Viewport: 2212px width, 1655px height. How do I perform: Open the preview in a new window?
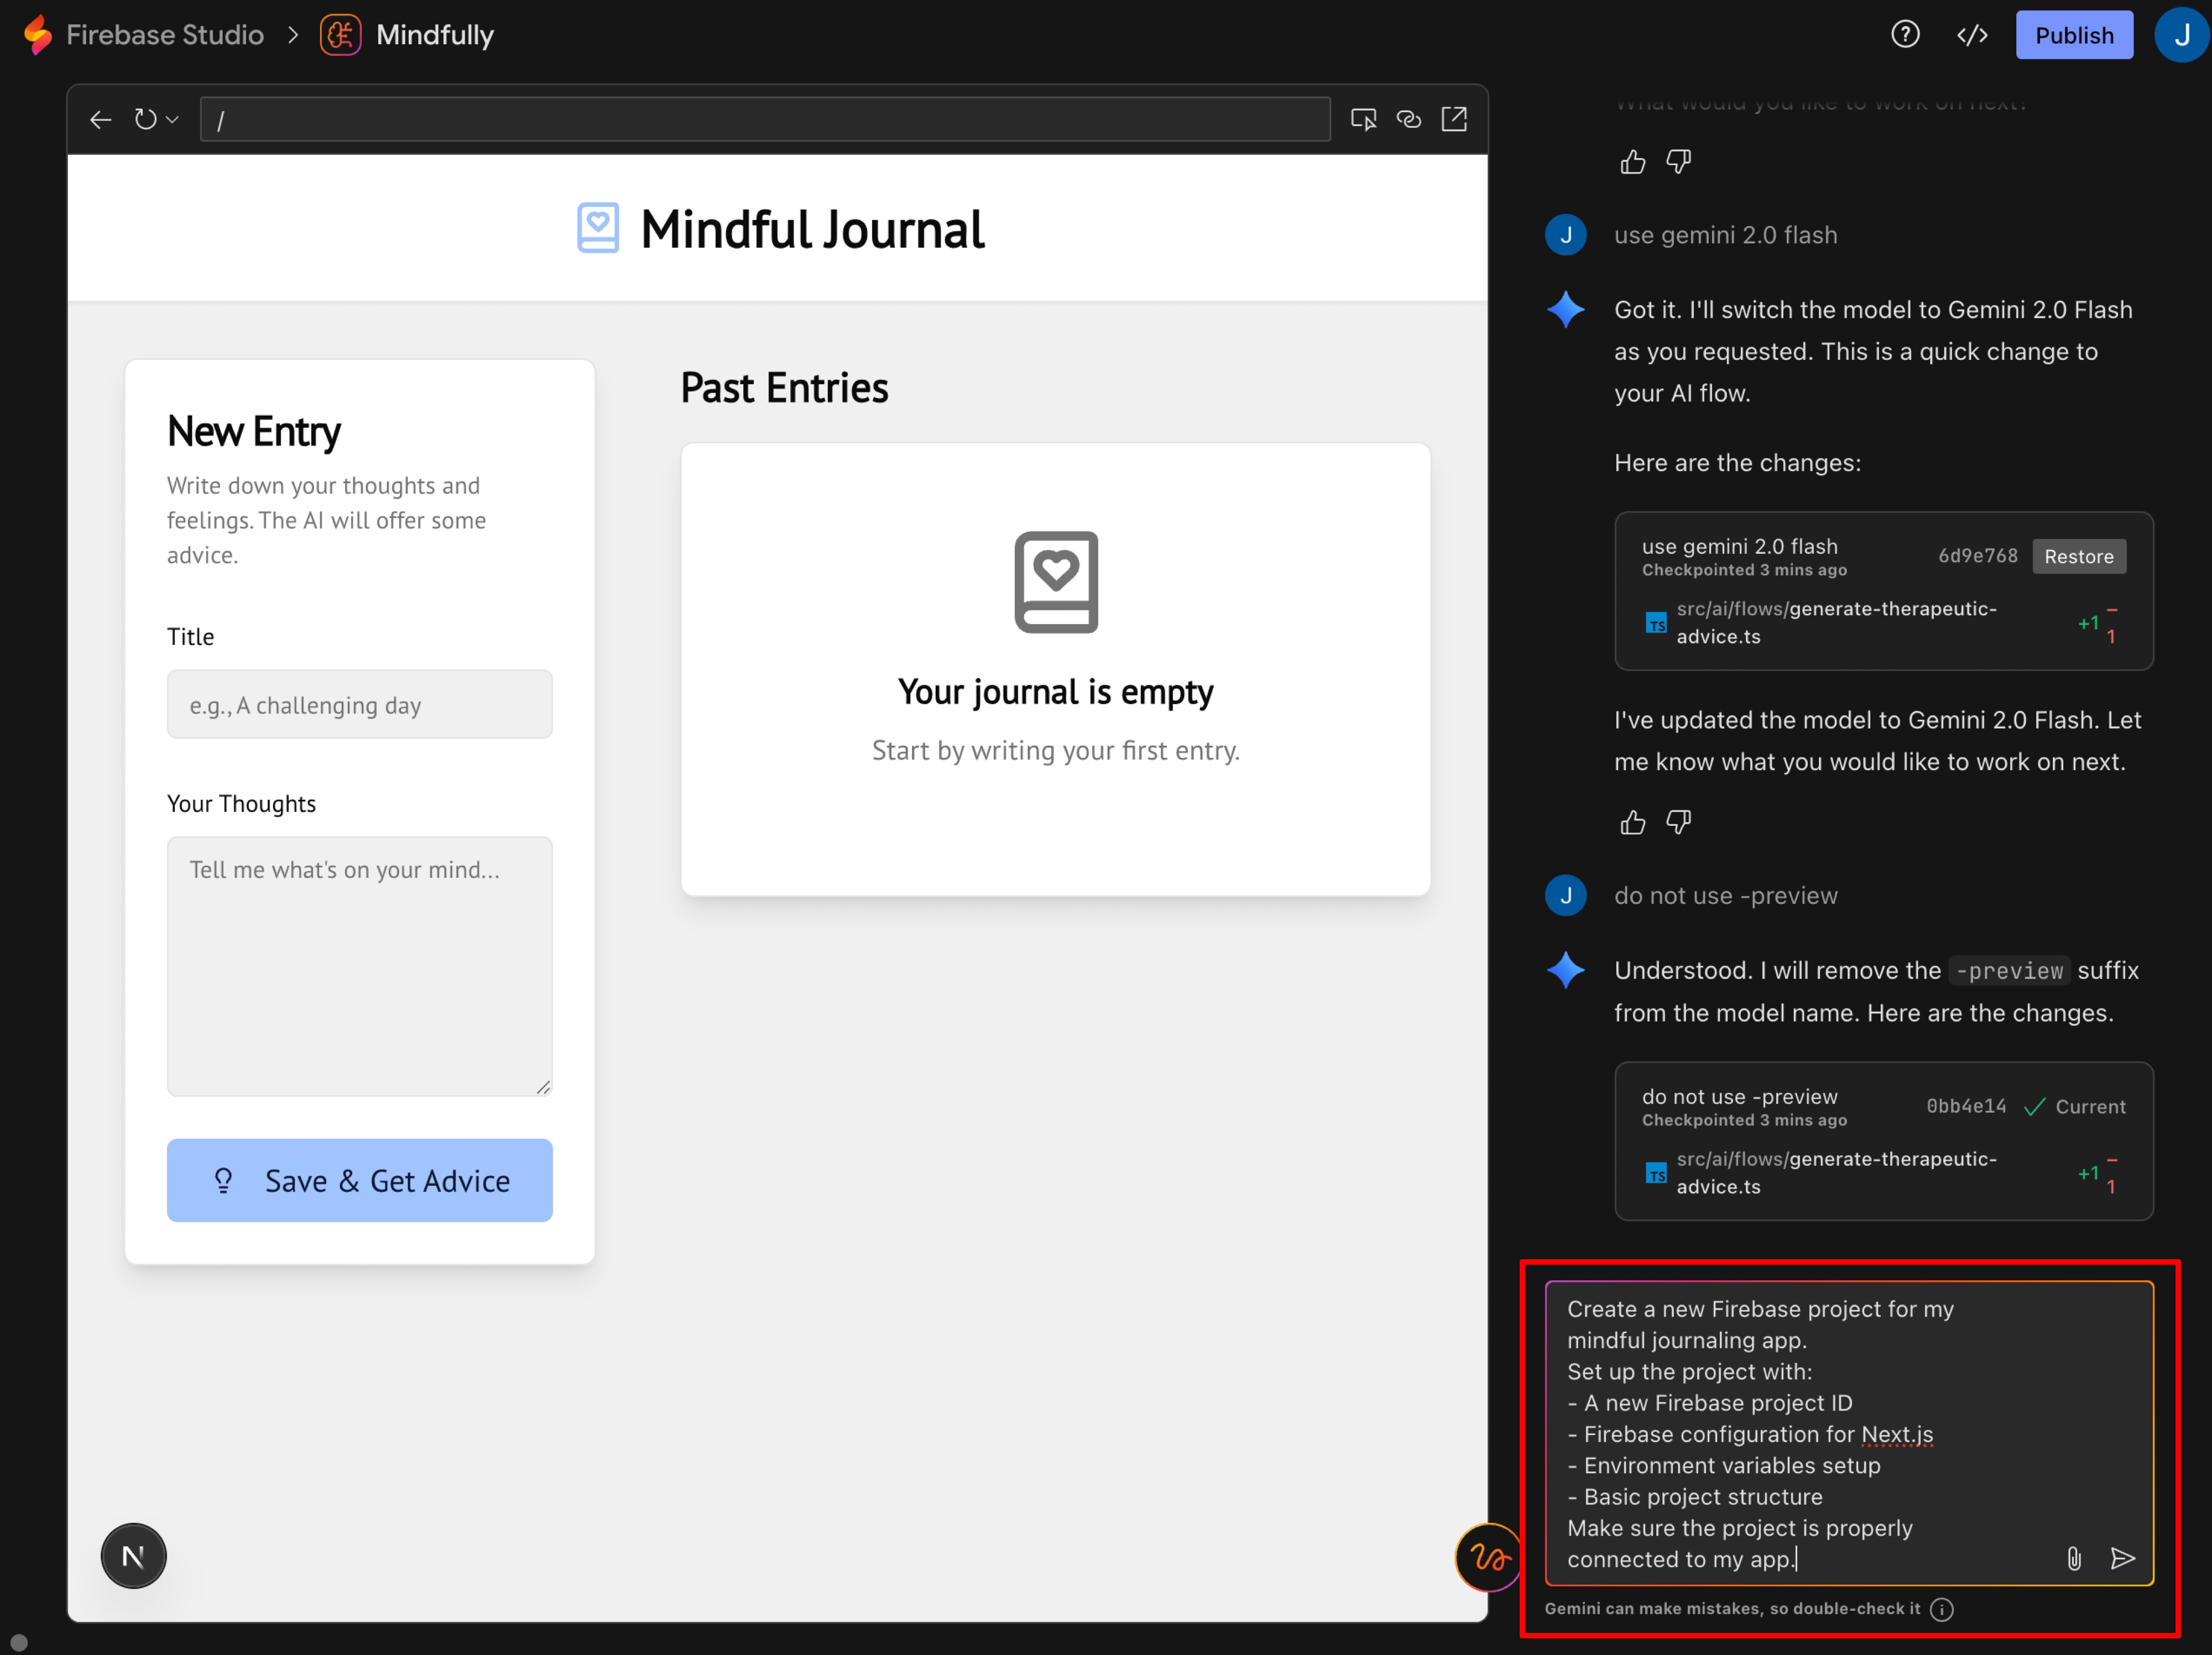tap(1455, 119)
